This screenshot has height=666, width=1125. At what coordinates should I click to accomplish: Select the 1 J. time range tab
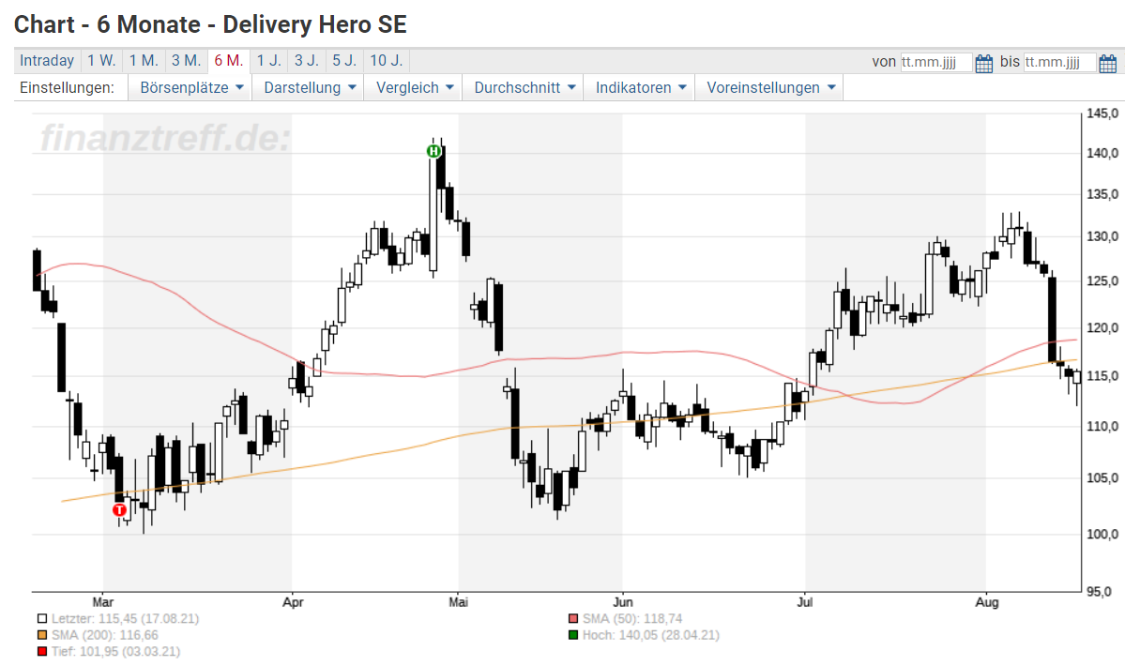click(269, 61)
